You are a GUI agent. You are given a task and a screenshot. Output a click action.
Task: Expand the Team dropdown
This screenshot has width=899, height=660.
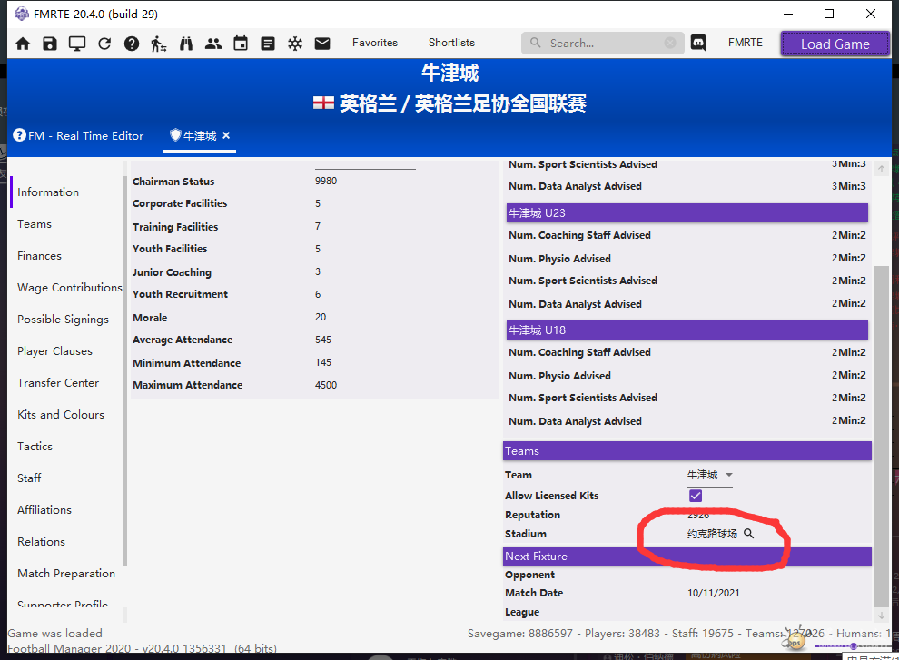[x=728, y=475]
